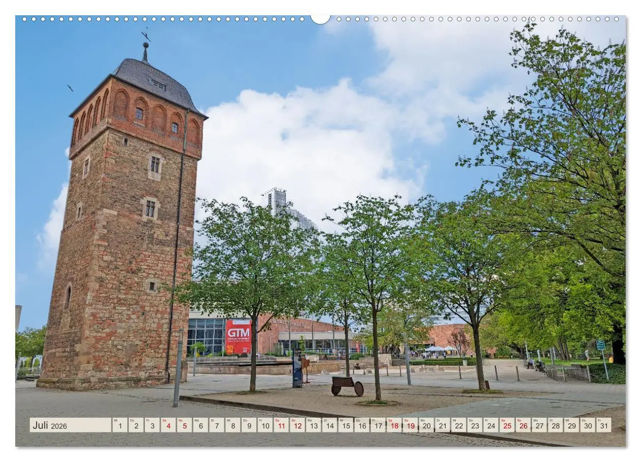641x462 pixels.
Task: Choose day 30 in the calendar strip
Action: [x=588, y=425]
